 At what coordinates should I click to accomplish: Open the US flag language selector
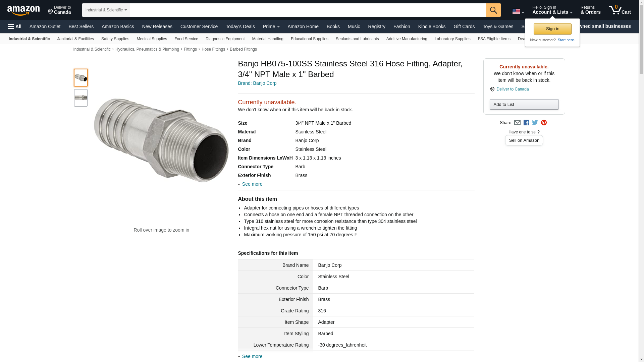(x=518, y=12)
